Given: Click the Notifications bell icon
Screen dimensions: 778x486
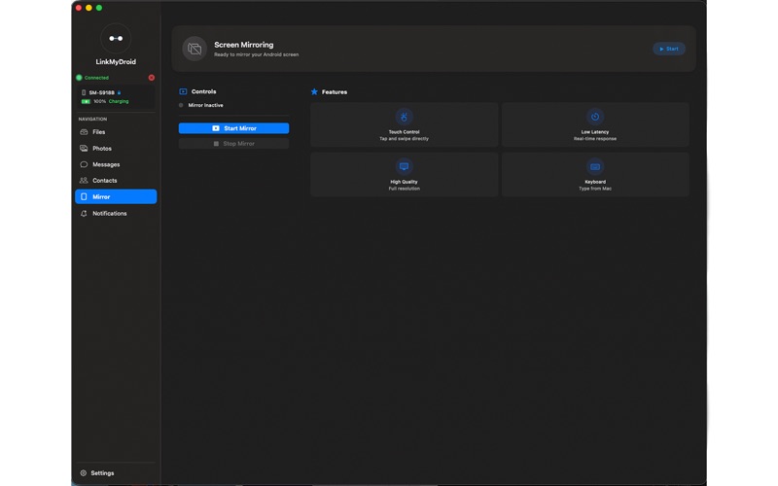Looking at the screenshot, I should click(x=84, y=213).
